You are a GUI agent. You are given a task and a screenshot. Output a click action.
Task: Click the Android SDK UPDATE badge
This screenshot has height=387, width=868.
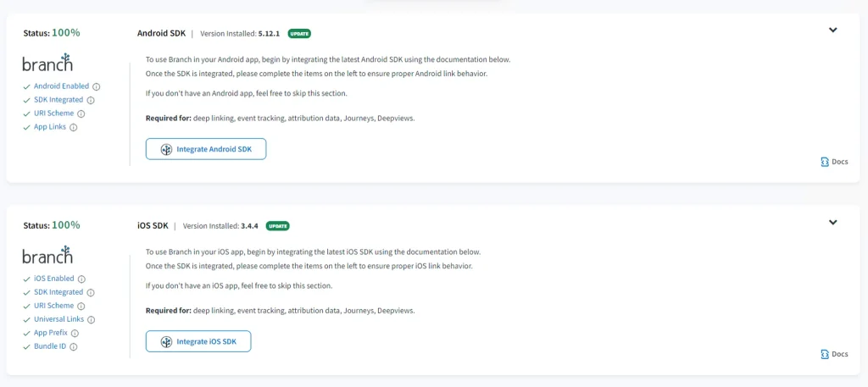pyautogui.click(x=299, y=34)
